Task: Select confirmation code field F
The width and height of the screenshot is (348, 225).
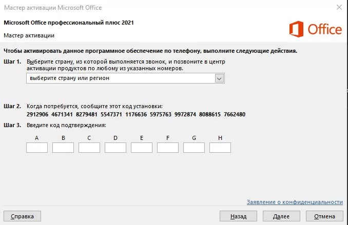Action: (x=168, y=148)
